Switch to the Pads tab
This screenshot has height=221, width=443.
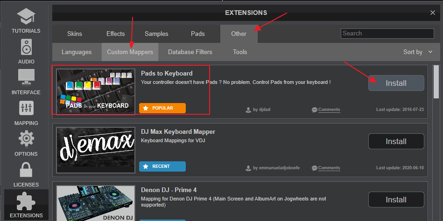(x=198, y=34)
